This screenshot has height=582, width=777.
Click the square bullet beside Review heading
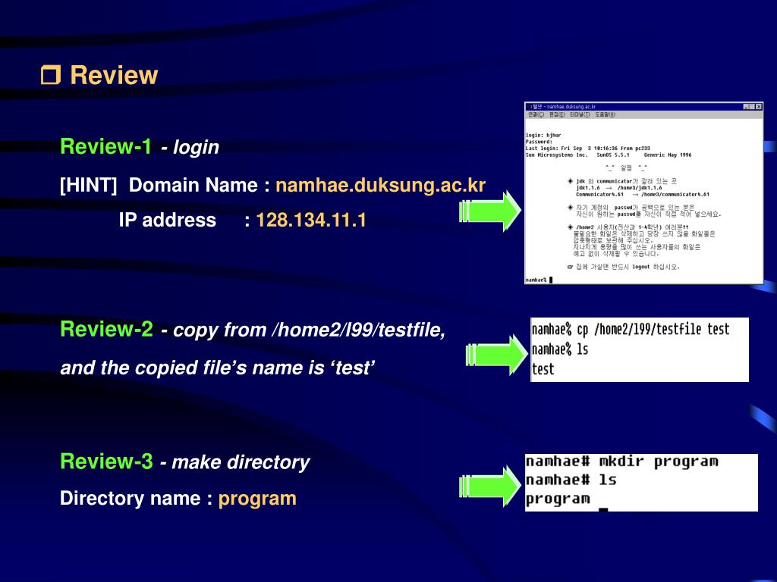(51, 75)
